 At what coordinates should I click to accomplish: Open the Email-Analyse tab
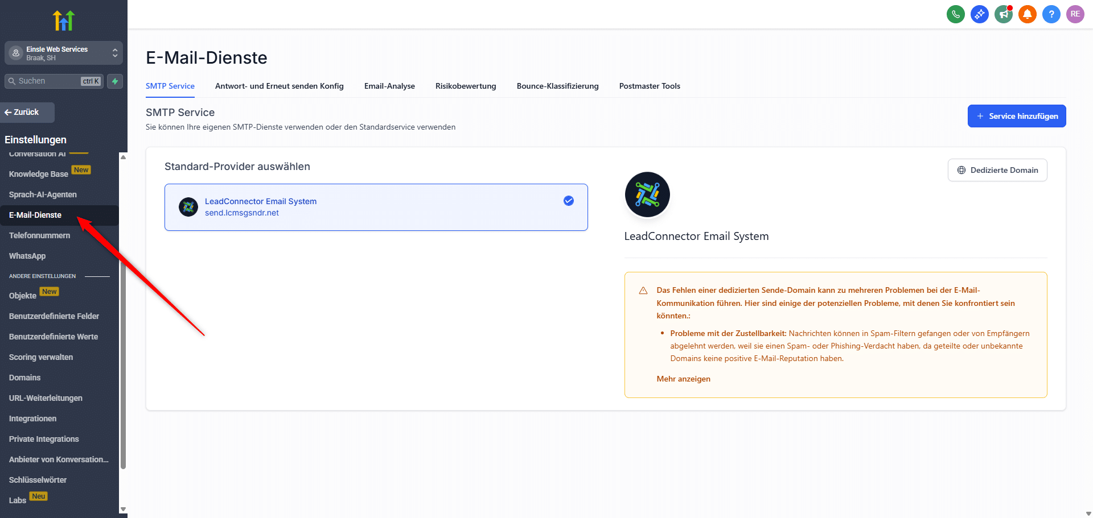[389, 86]
